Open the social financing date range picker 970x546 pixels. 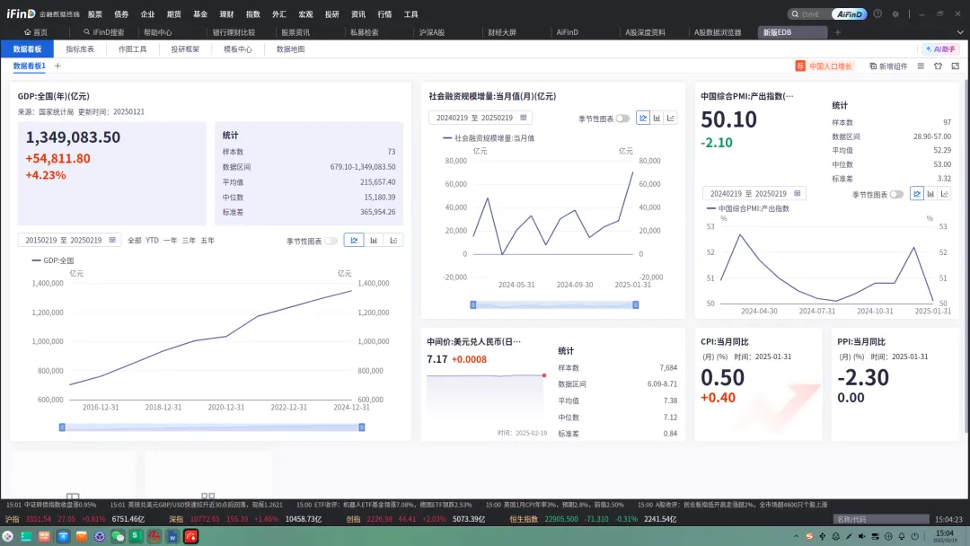tap(480, 118)
